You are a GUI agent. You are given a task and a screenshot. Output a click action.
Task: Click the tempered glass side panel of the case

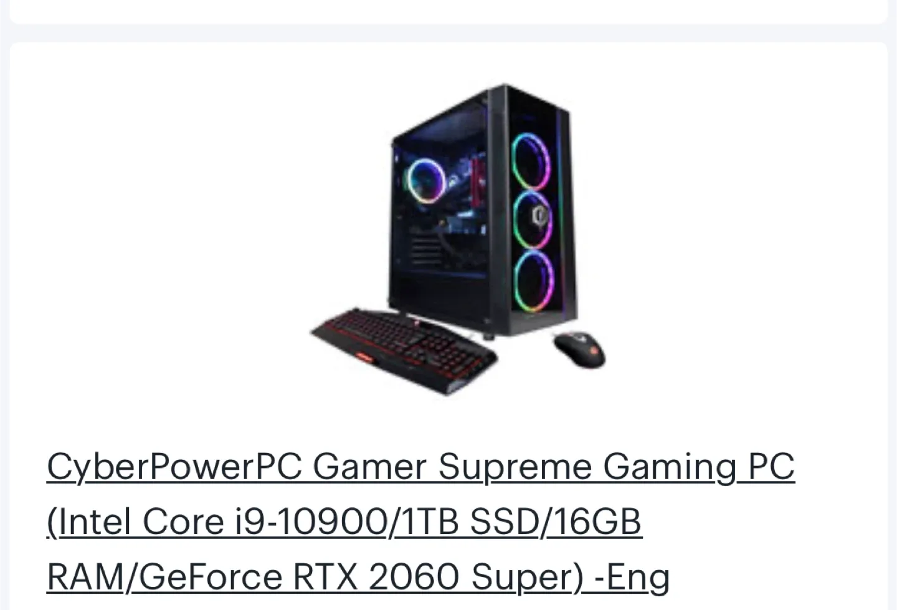(x=439, y=206)
